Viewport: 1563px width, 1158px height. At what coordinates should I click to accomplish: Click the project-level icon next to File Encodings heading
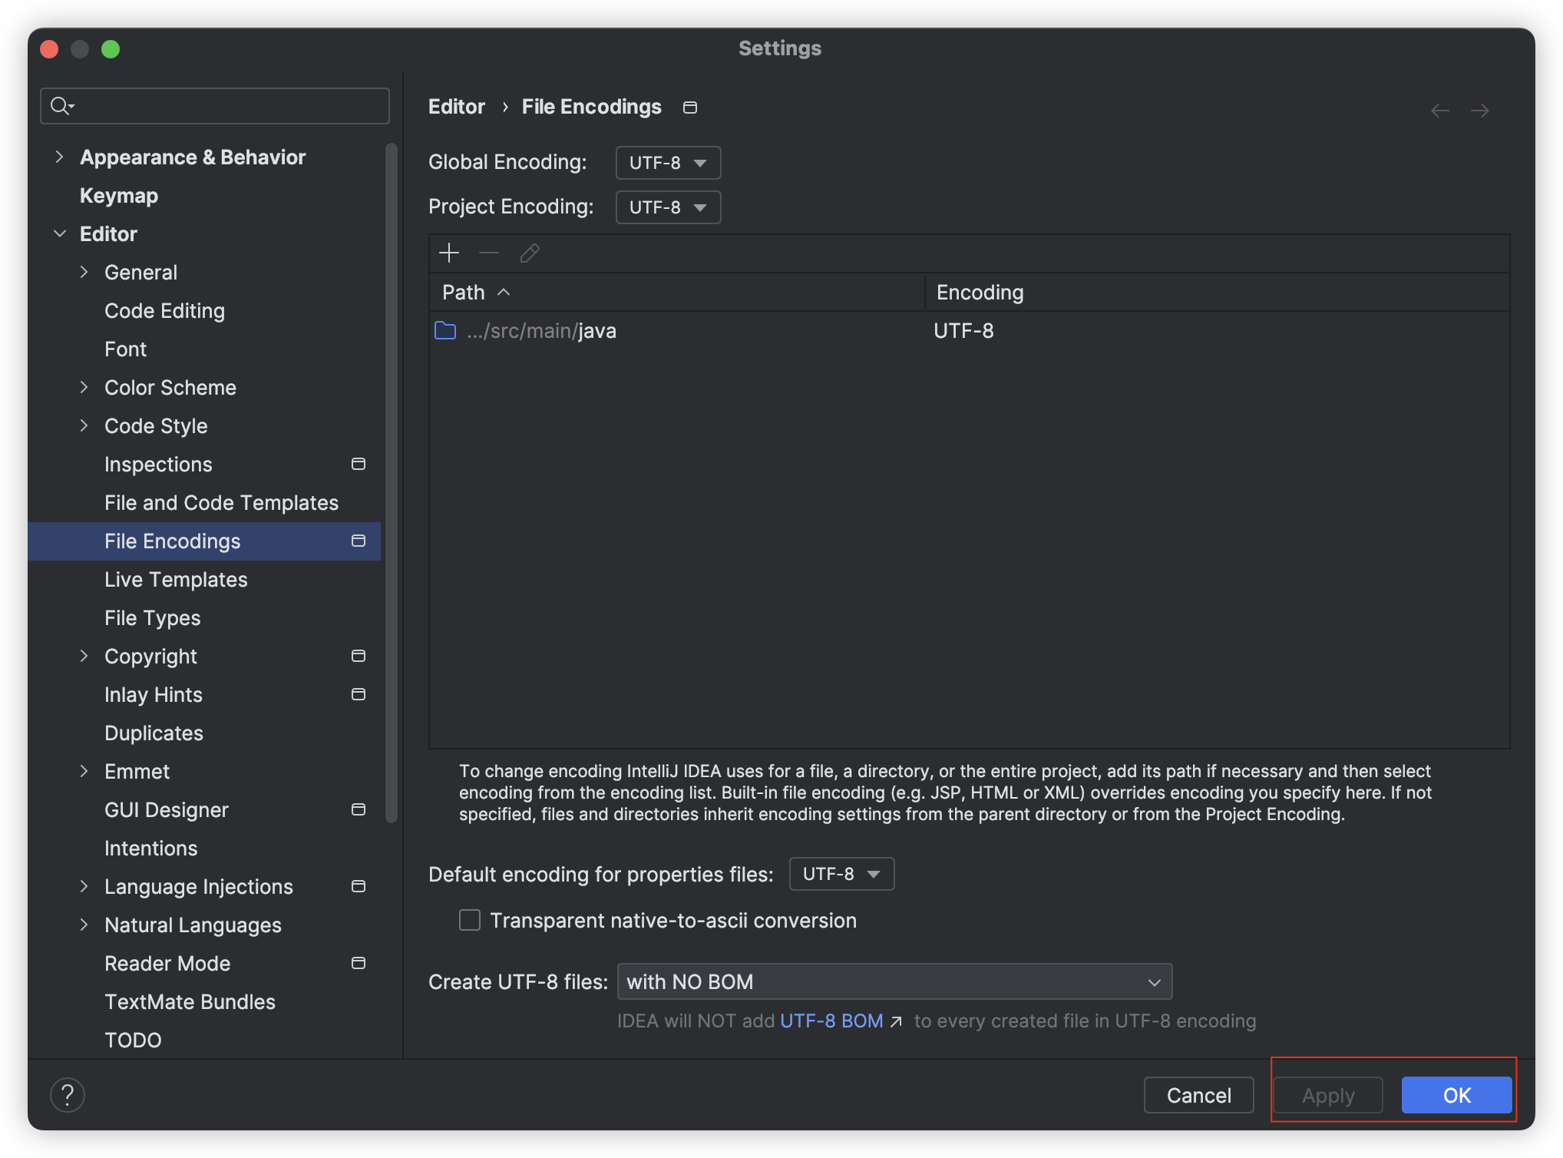pyautogui.click(x=690, y=108)
